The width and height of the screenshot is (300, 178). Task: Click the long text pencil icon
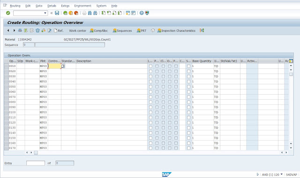pos(50,30)
